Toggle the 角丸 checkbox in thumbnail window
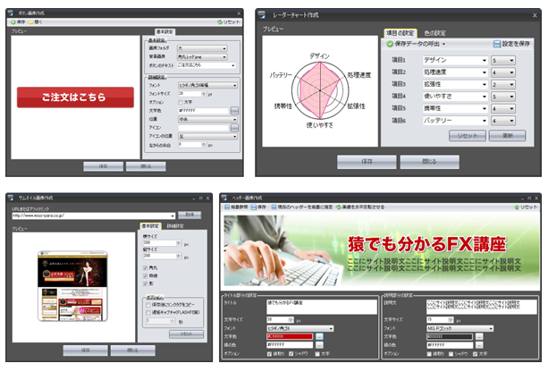Image resolution: width=548 pixels, height=372 pixels. (x=145, y=266)
